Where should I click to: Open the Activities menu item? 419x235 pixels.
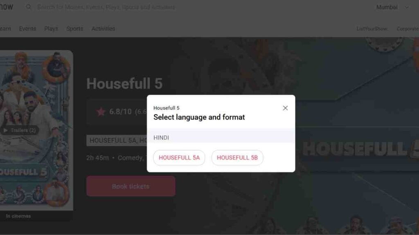tap(103, 29)
